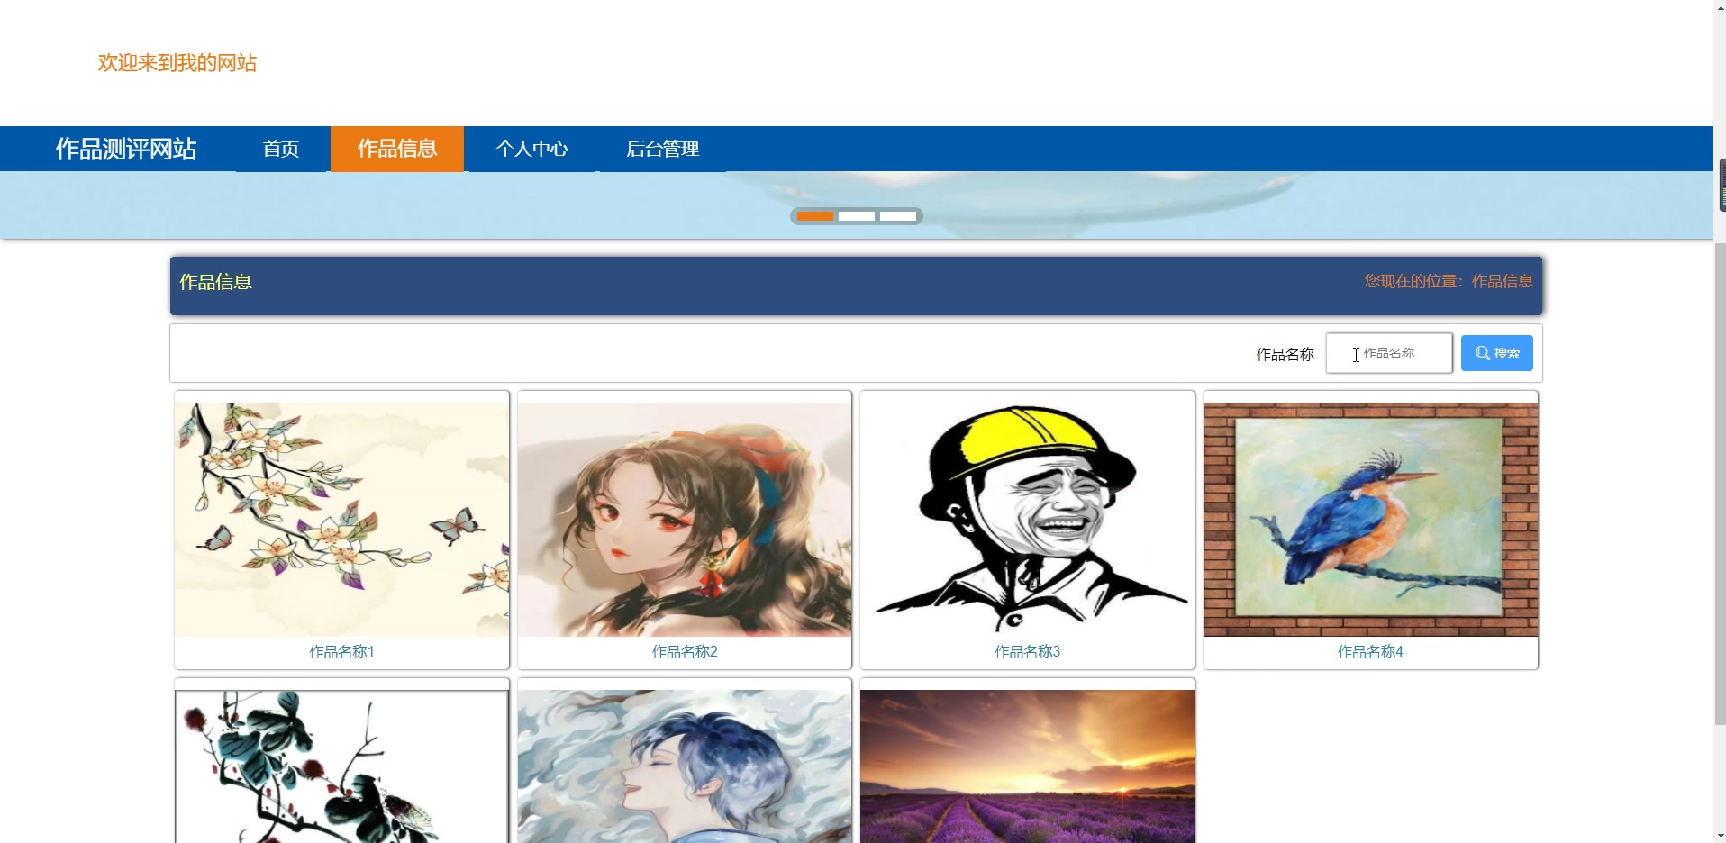
Task: Focus the 作品名称 search input field
Action: pyautogui.click(x=1389, y=353)
